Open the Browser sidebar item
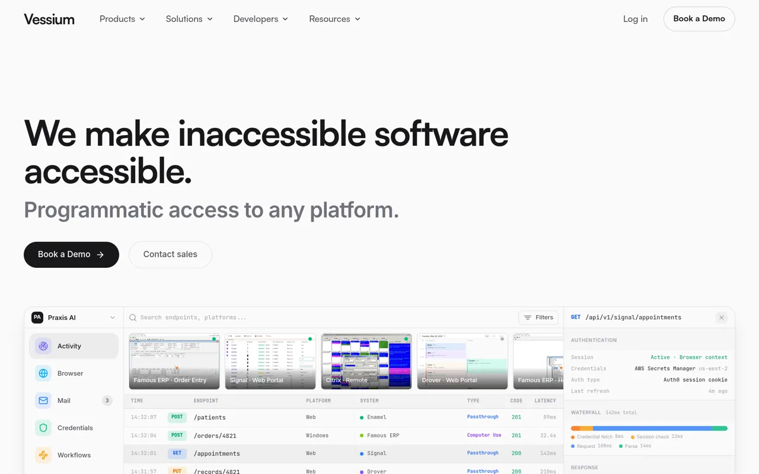The height and width of the screenshot is (474, 759). point(74,373)
